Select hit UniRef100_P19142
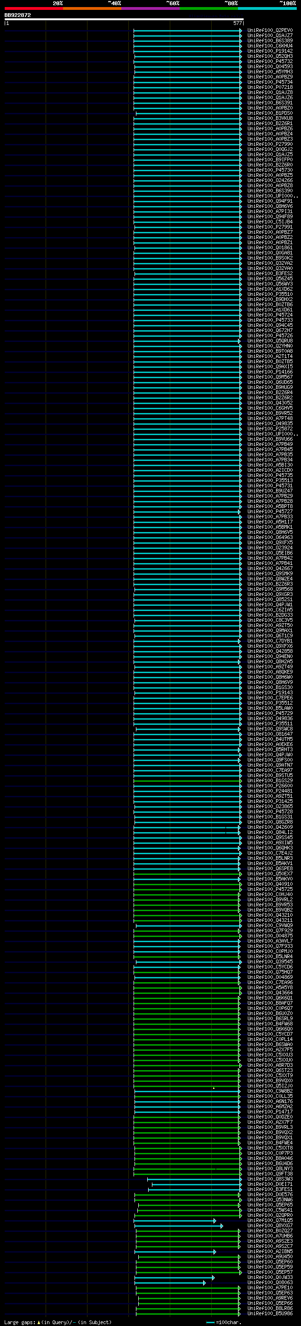Viewport: 301px width, 1326px height. (x=270, y=51)
